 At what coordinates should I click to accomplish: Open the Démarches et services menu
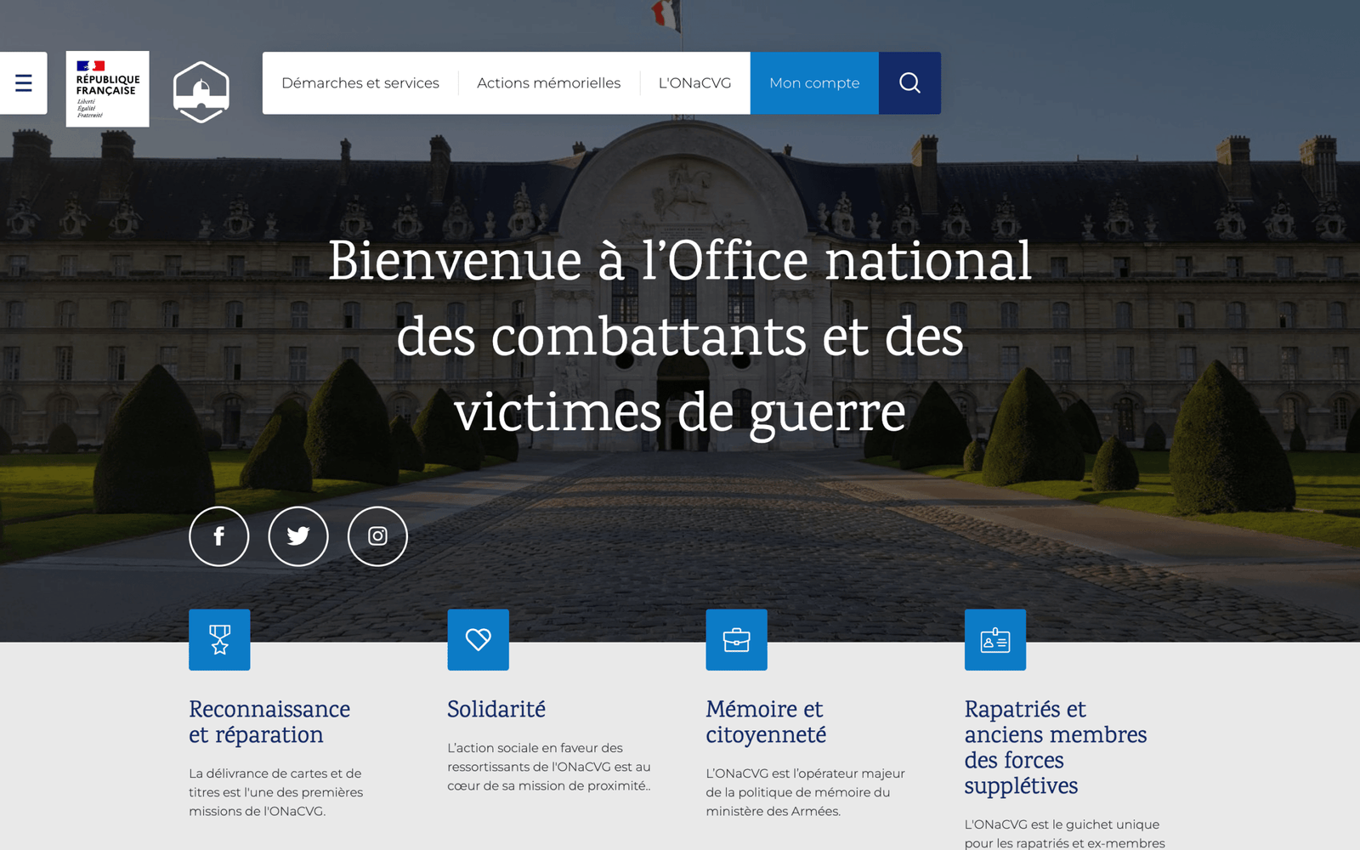(x=360, y=82)
